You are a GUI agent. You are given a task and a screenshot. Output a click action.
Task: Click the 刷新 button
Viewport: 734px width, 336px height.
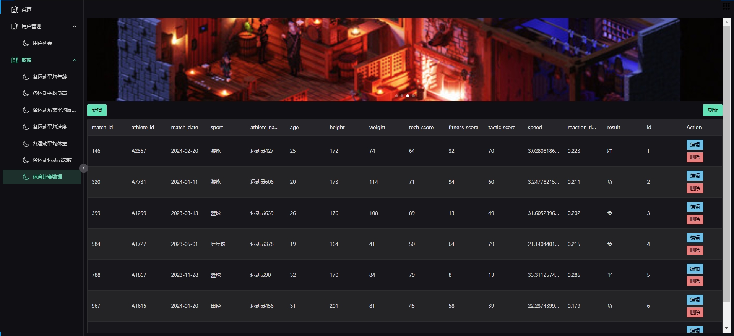713,110
